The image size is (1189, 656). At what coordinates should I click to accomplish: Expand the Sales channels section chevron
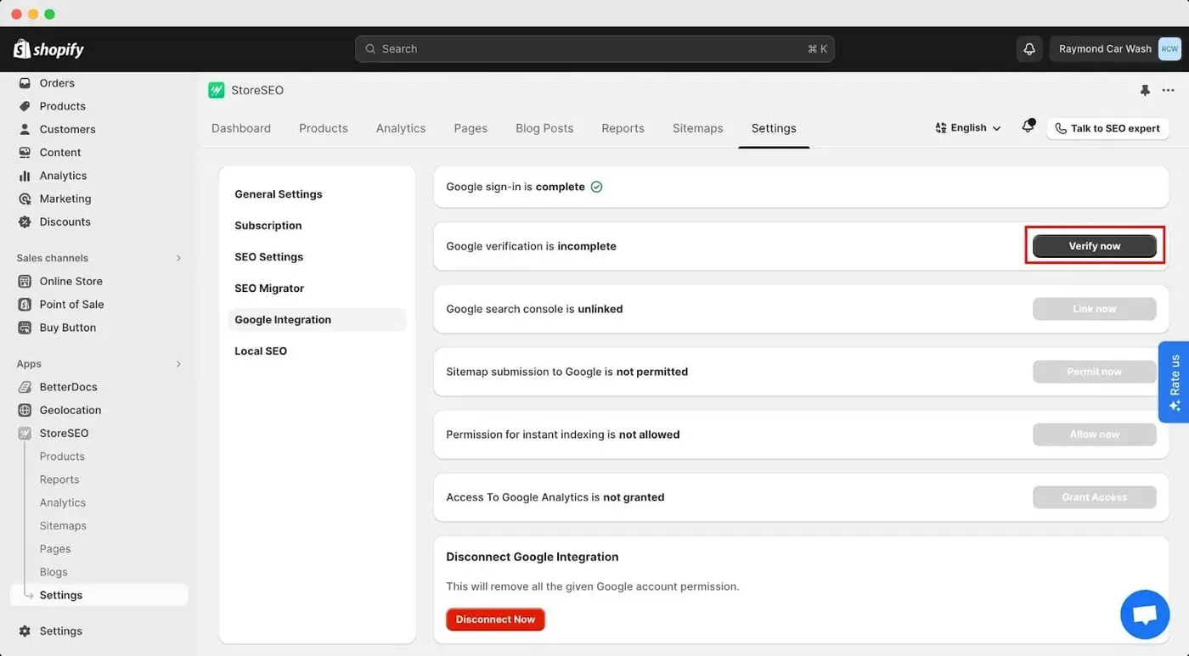point(178,258)
